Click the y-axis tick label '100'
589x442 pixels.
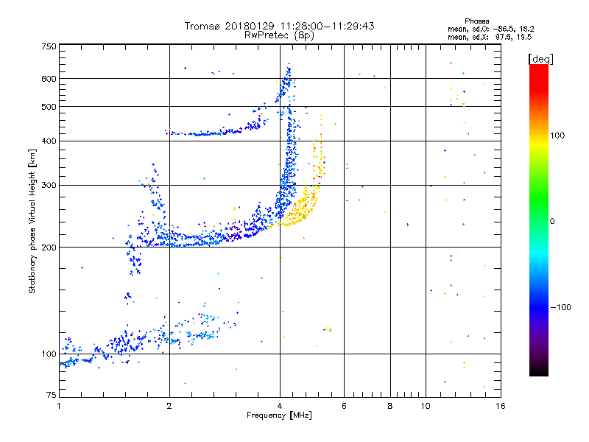[x=49, y=354]
